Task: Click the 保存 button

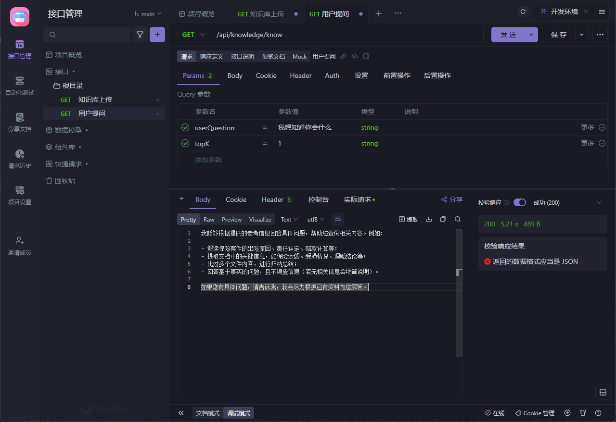Action: click(x=559, y=35)
